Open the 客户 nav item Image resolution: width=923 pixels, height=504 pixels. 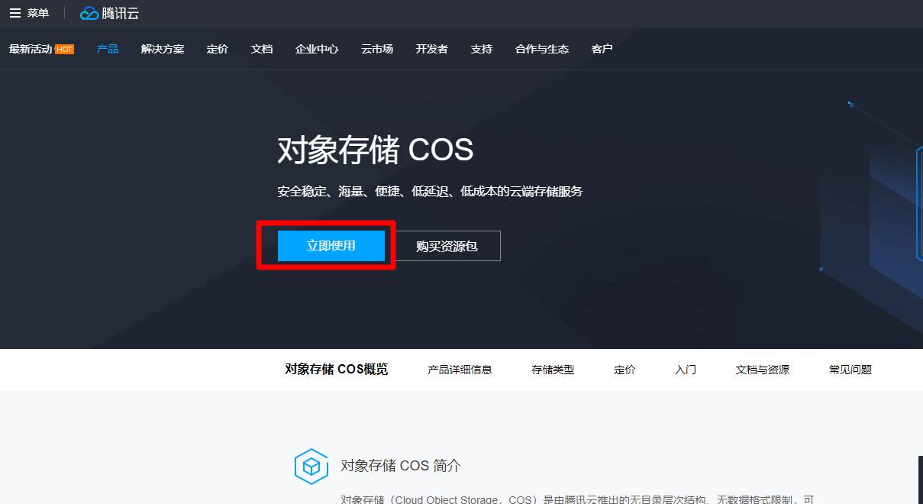point(602,49)
